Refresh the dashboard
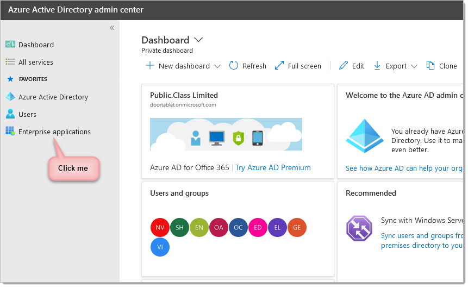This screenshot has height=287, width=468. (x=248, y=66)
